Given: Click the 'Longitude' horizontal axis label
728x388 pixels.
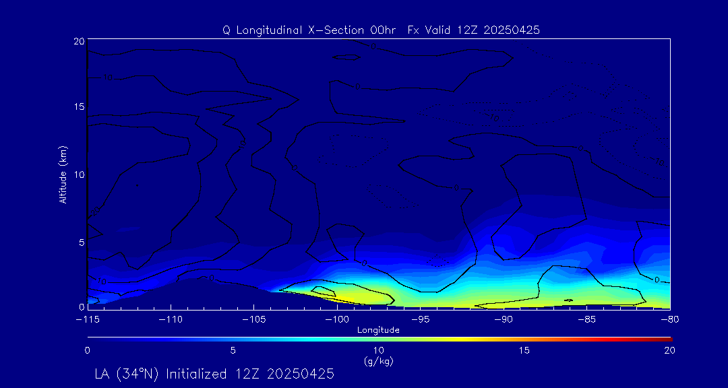Looking at the screenshot, I should tap(378, 330).
